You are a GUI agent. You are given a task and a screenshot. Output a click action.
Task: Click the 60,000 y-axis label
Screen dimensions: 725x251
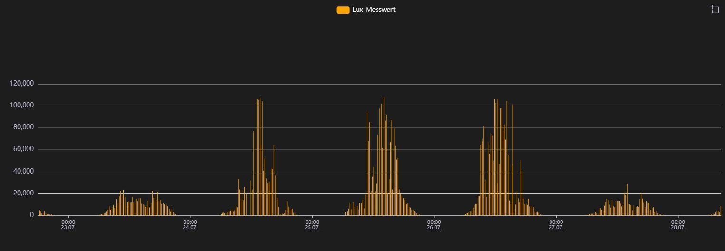23,149
